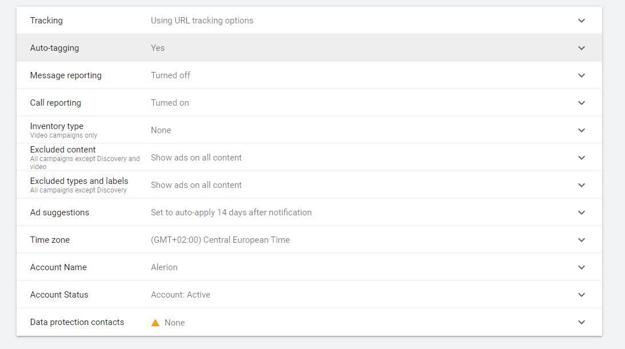Expand Inventory type chevron arrow
Image resolution: width=625 pixels, height=349 pixels.
(x=582, y=130)
